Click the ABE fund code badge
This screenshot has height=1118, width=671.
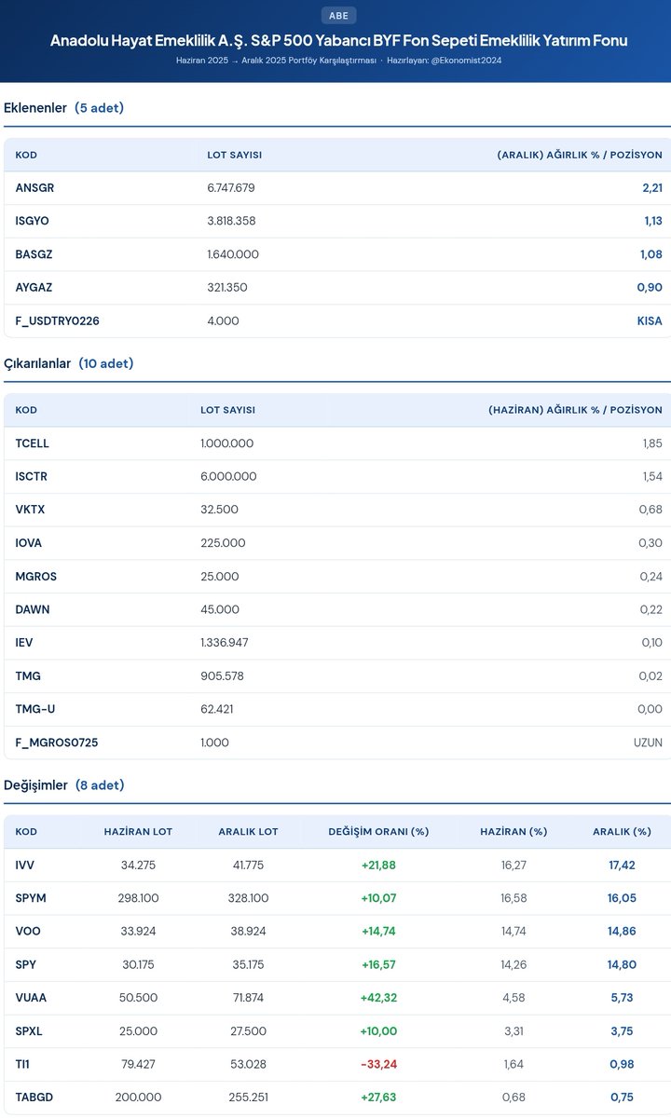[x=338, y=15]
